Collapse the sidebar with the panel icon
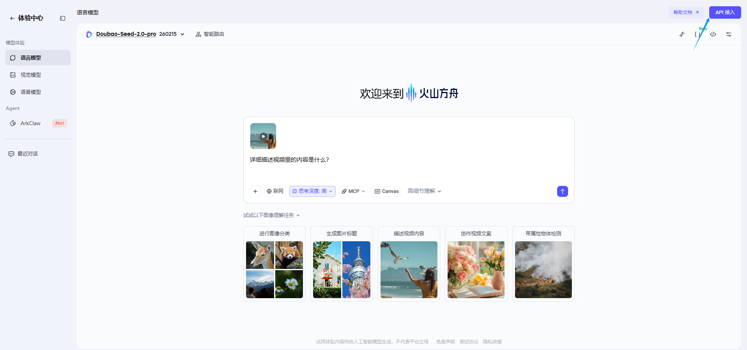 [62, 18]
